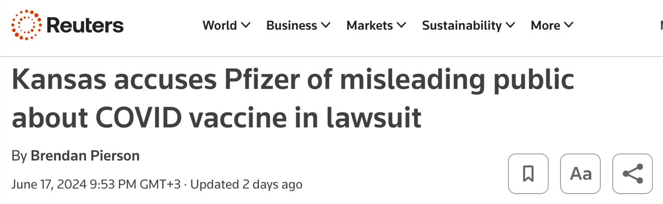Screen dimensions: 663x204
Task: Open author page for Brendan Pierson
Action: pos(85,155)
